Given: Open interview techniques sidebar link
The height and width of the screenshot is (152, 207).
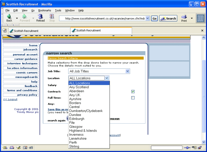Looking at the screenshot, I should tap(21, 63).
